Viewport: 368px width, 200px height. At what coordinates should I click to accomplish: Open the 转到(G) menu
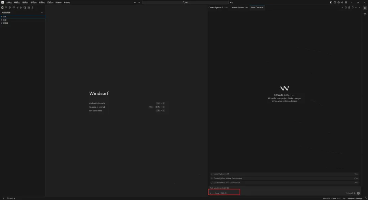[42, 2]
